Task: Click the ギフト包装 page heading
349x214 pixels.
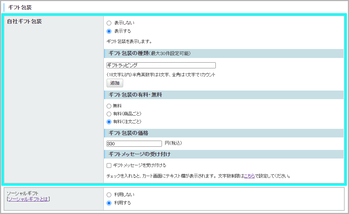Action: click(20, 8)
